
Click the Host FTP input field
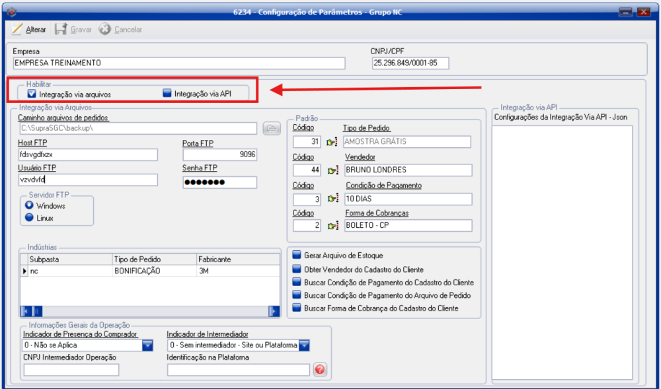(x=88, y=155)
